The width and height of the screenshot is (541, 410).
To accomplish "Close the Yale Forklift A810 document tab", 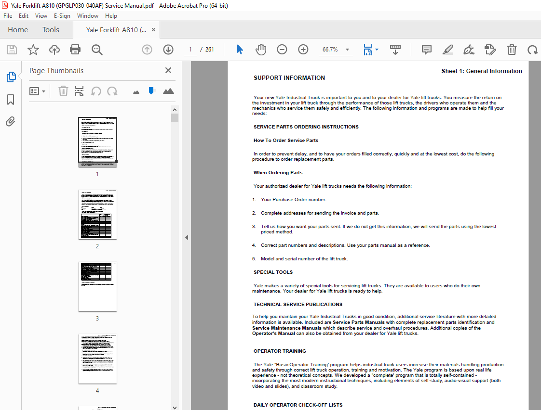I will (153, 30).
